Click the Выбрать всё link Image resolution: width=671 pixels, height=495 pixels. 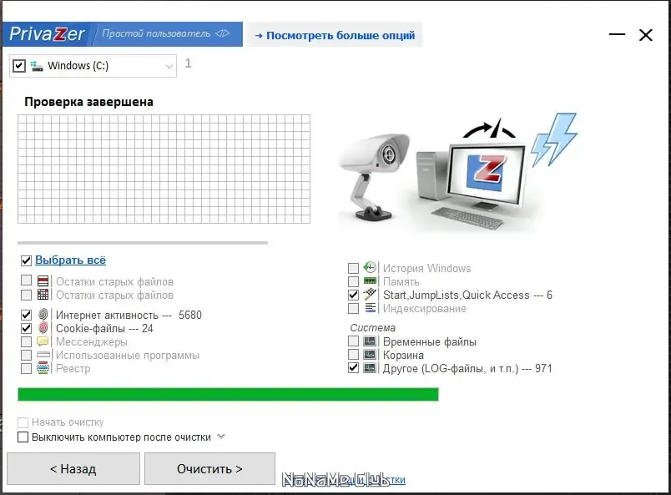click(71, 260)
